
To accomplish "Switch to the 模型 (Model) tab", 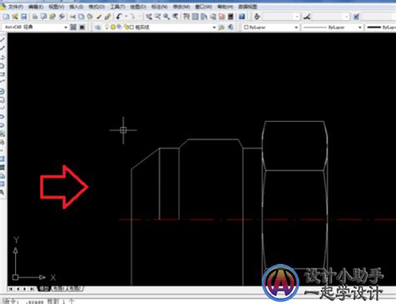I will 44,289.
